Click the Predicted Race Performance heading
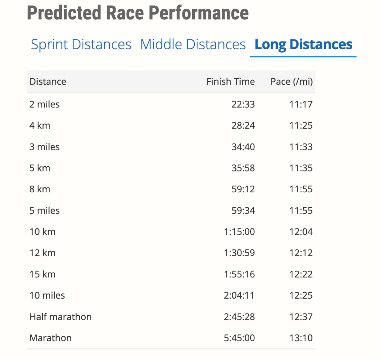381x359 pixels. 138,13
